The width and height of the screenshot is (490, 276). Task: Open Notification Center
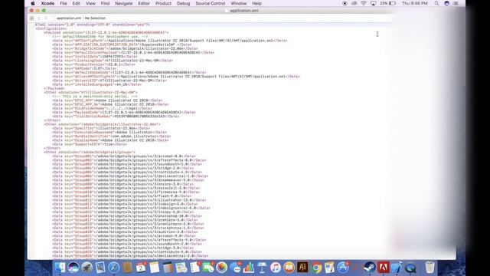click(x=456, y=3)
